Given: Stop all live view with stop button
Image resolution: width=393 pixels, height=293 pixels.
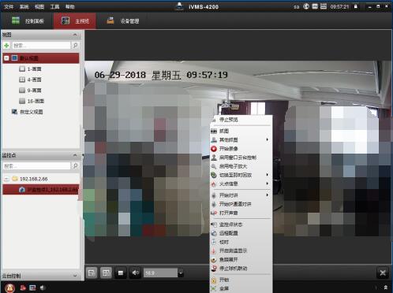Looking at the screenshot, I should (121, 273).
